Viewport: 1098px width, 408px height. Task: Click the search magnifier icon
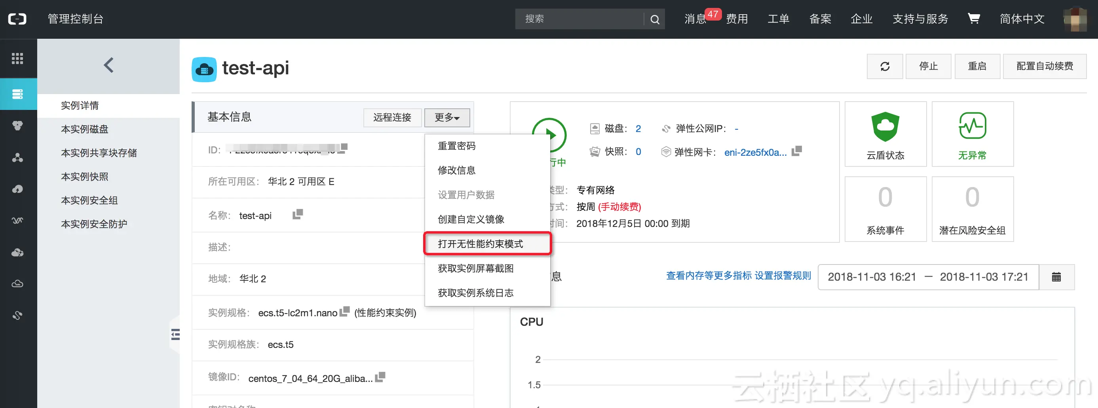pyautogui.click(x=655, y=19)
